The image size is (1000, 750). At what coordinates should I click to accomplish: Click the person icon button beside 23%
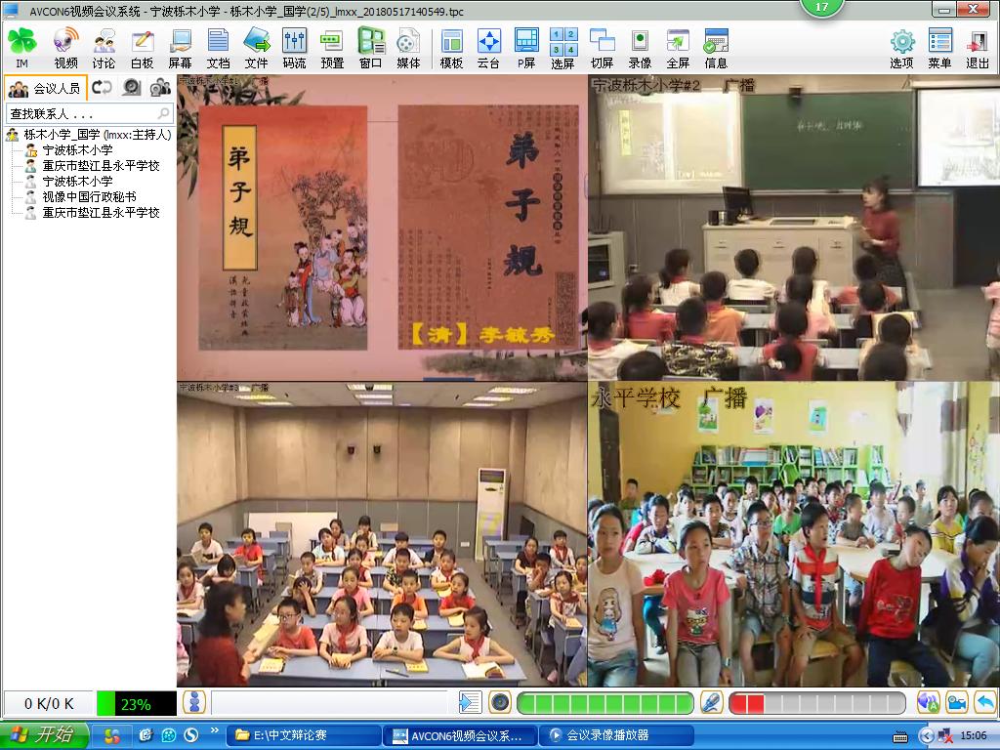click(x=194, y=702)
